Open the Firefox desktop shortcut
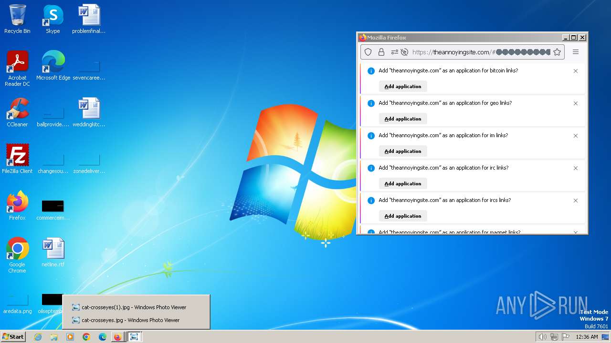Image resolution: width=611 pixels, height=343 pixels. [17, 206]
